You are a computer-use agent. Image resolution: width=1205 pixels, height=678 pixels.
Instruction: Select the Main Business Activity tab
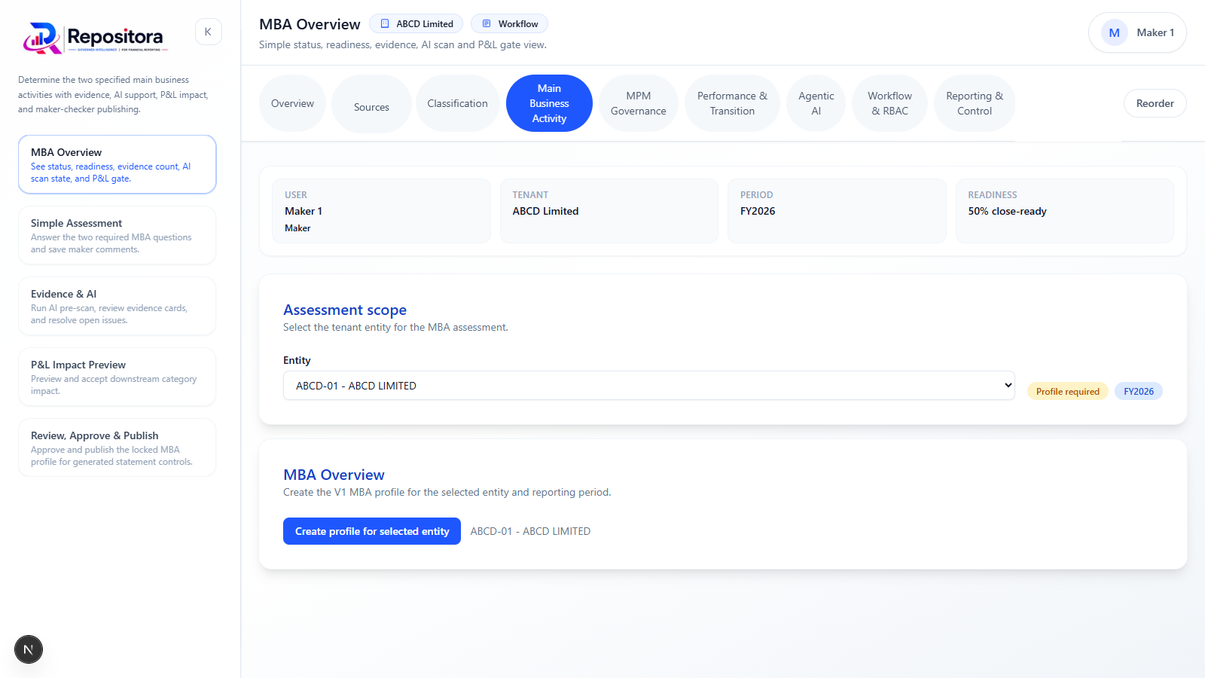tap(549, 103)
